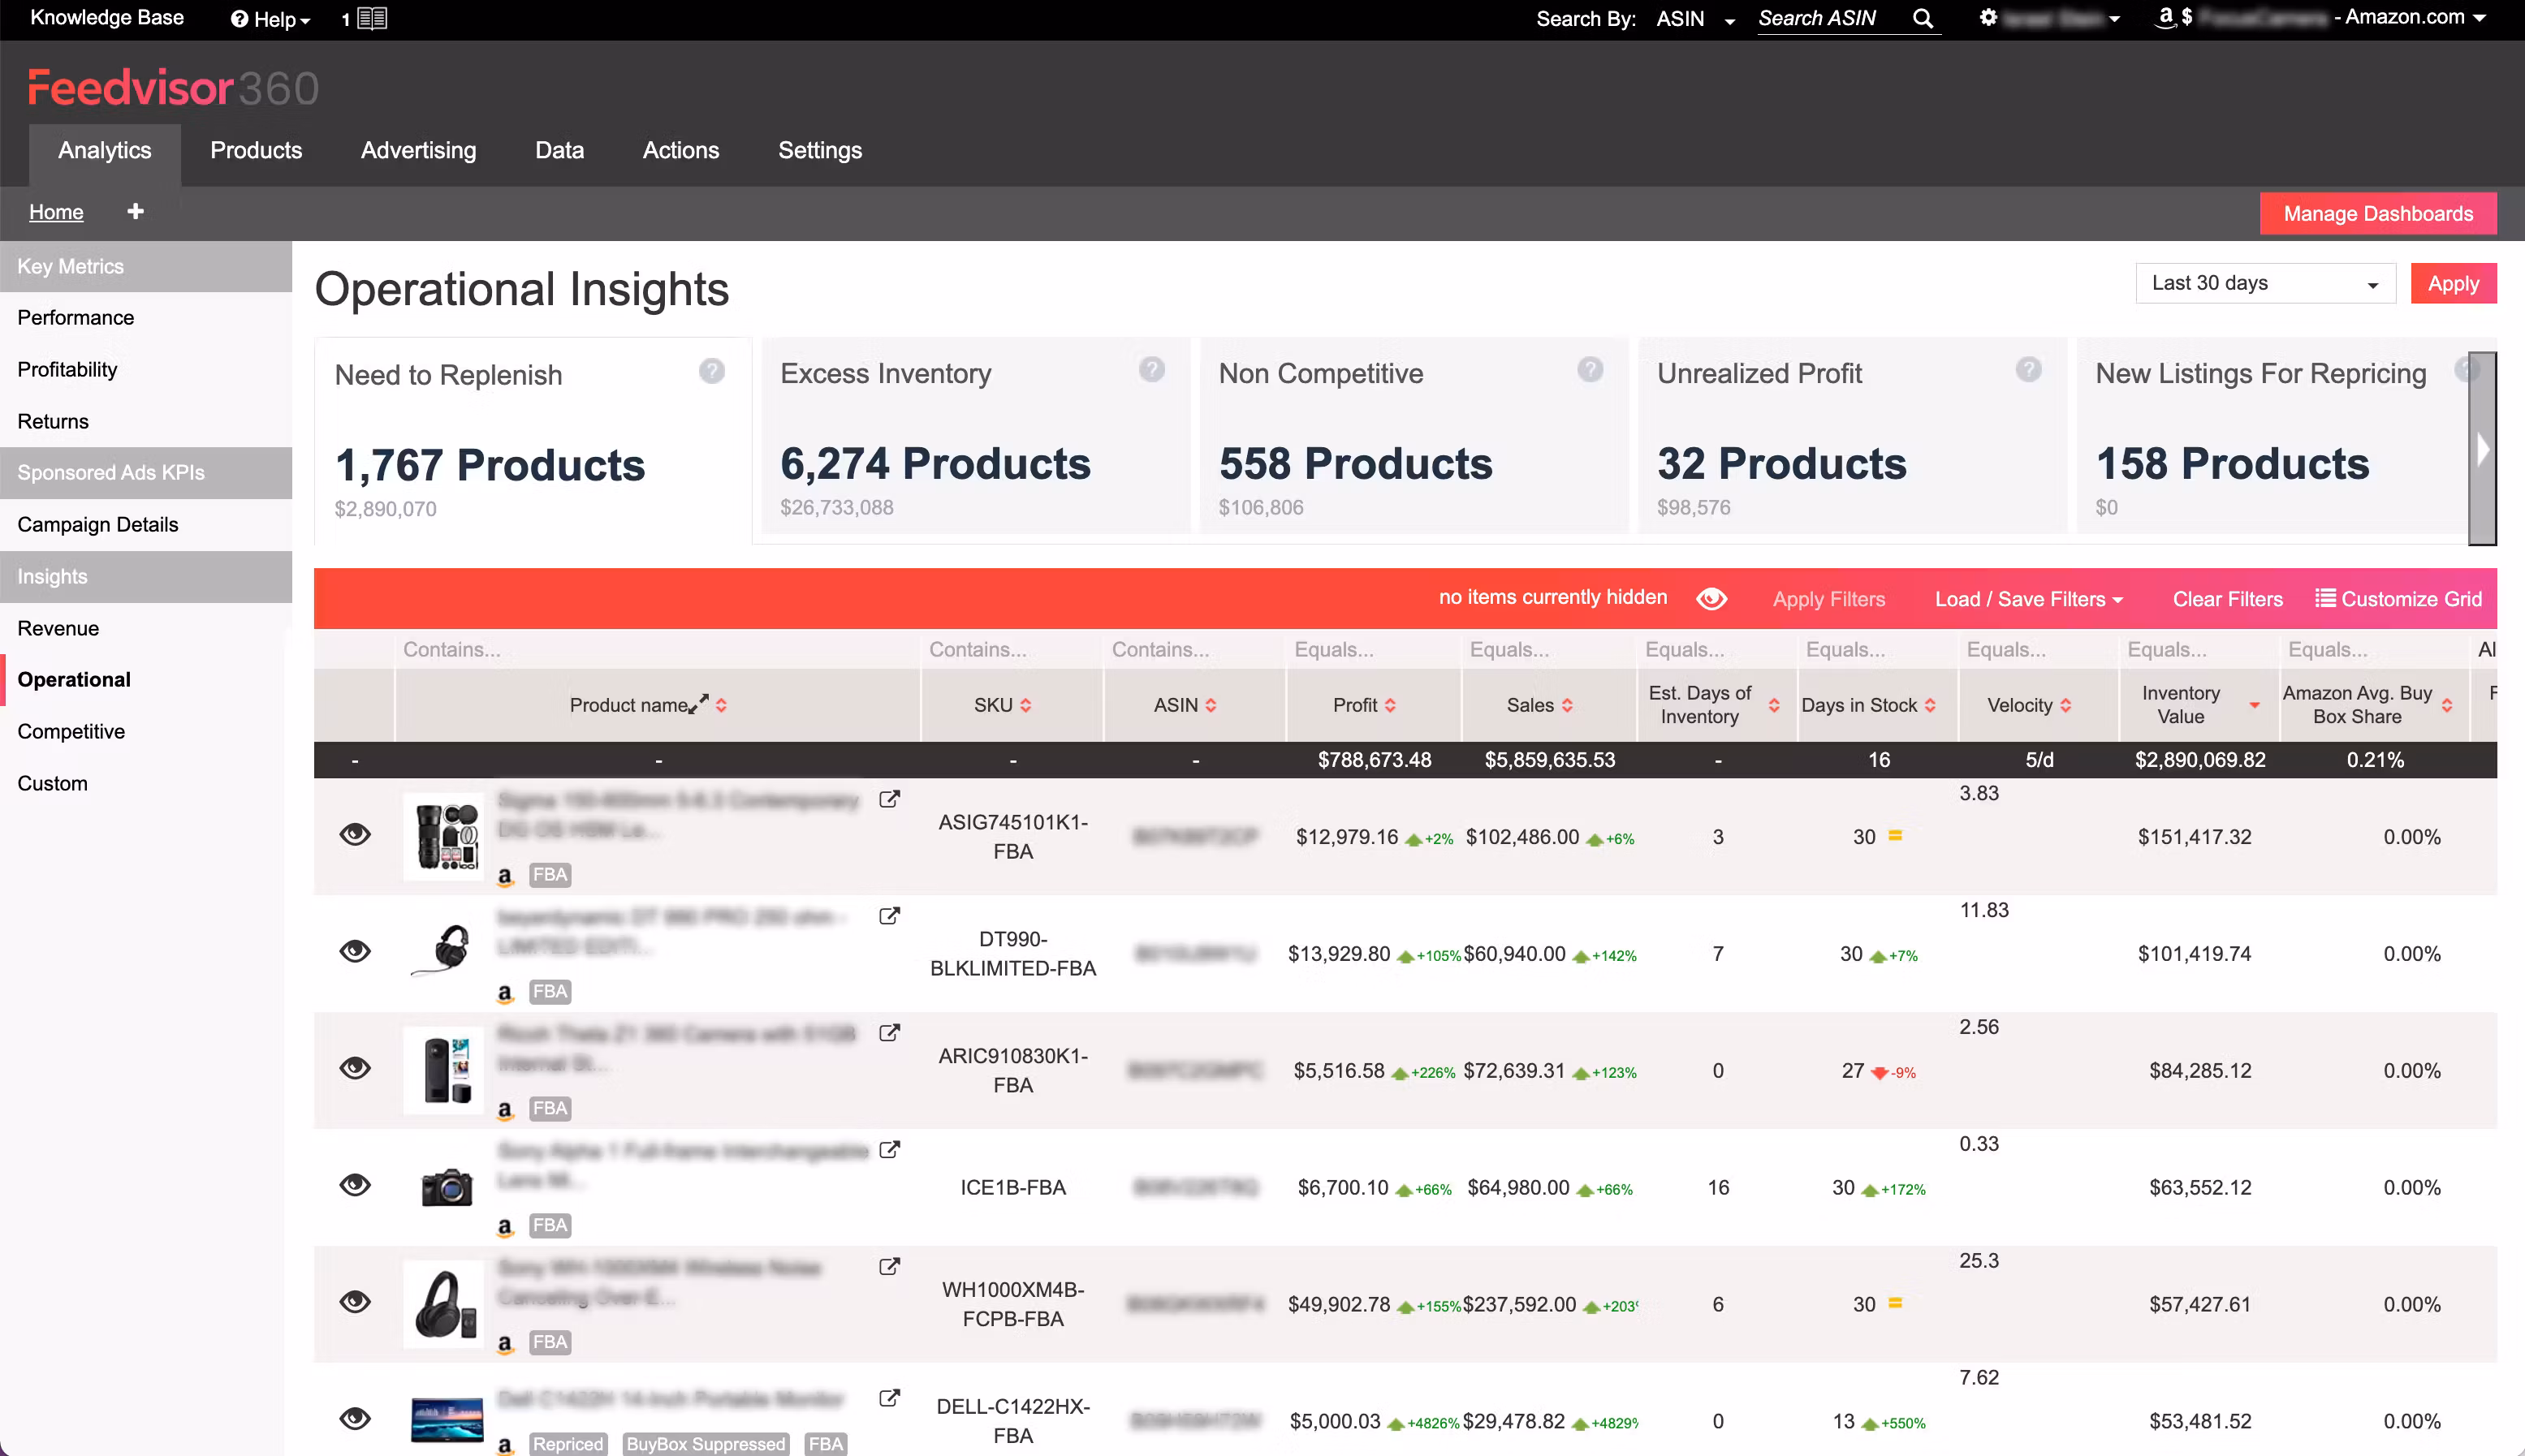Viewport: 2525px width, 1456px height.
Task: Open Customize Grid
Action: [x=2399, y=599]
